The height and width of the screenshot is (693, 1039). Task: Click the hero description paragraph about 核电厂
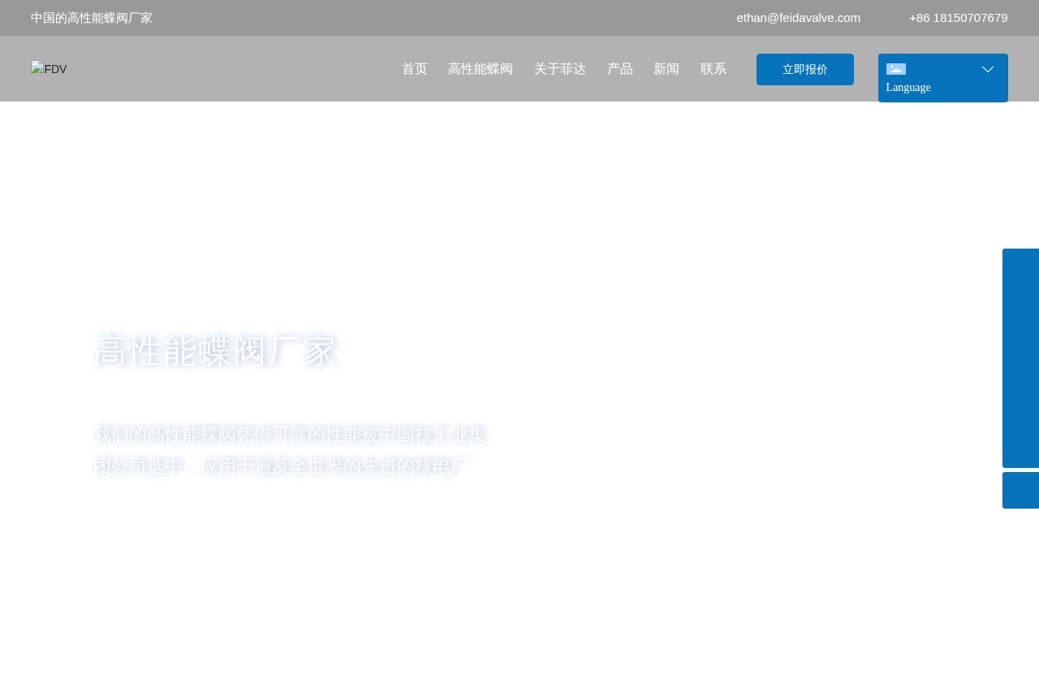pos(291,449)
